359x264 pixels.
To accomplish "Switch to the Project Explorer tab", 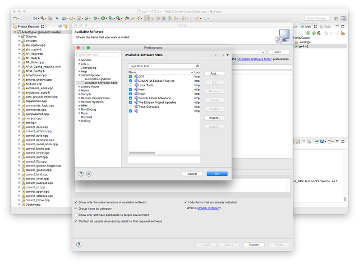I will coord(29,26).
